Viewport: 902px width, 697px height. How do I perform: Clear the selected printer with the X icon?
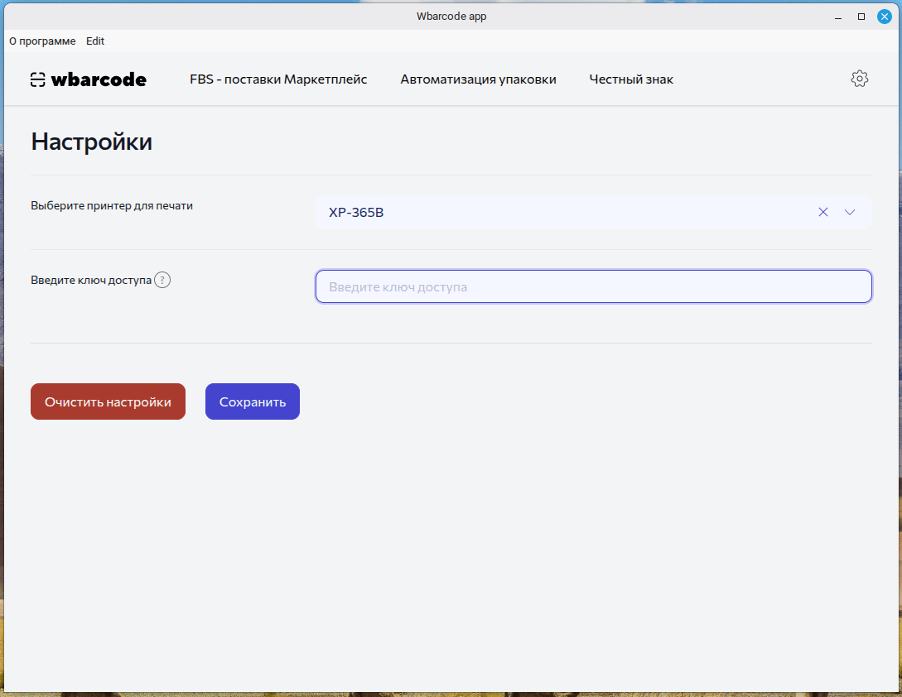pos(822,212)
